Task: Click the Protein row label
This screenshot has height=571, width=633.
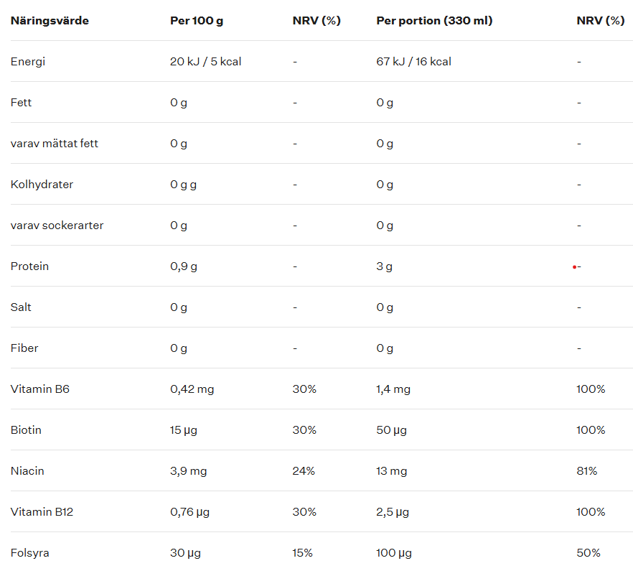Action: pyautogui.click(x=29, y=266)
